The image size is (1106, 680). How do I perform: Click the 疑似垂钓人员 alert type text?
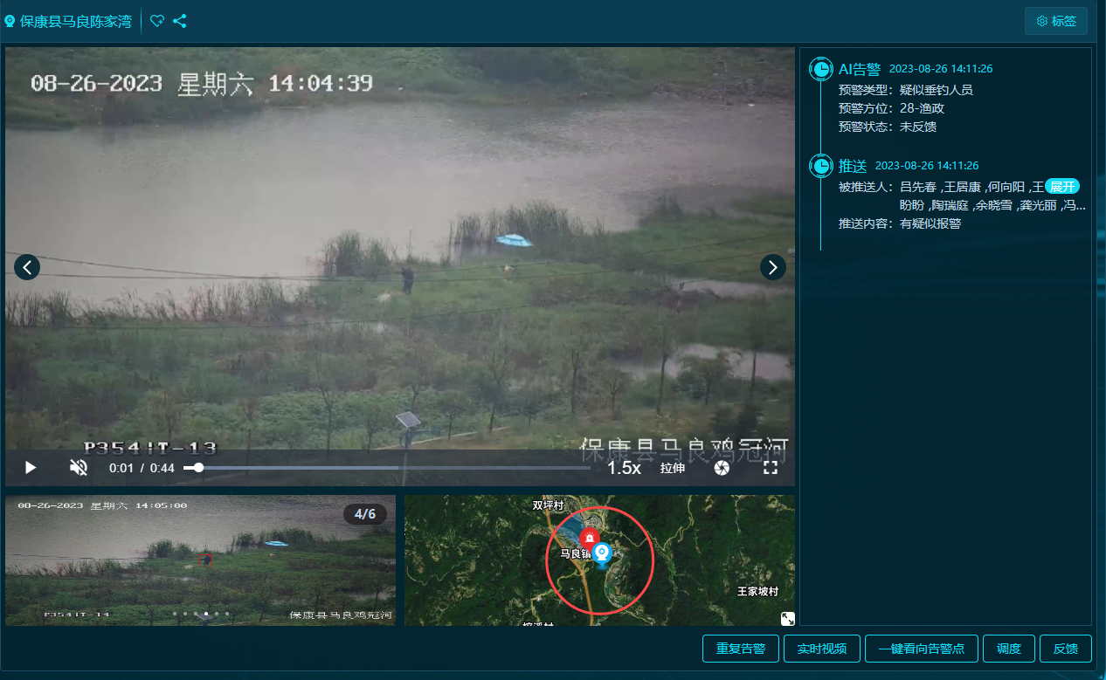click(x=937, y=90)
